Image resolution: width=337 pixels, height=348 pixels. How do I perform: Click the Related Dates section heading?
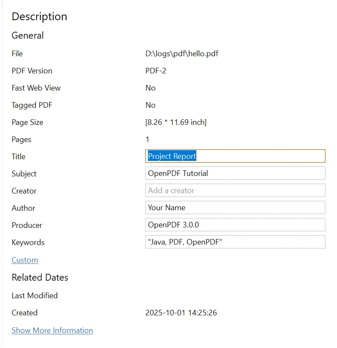[40, 278]
